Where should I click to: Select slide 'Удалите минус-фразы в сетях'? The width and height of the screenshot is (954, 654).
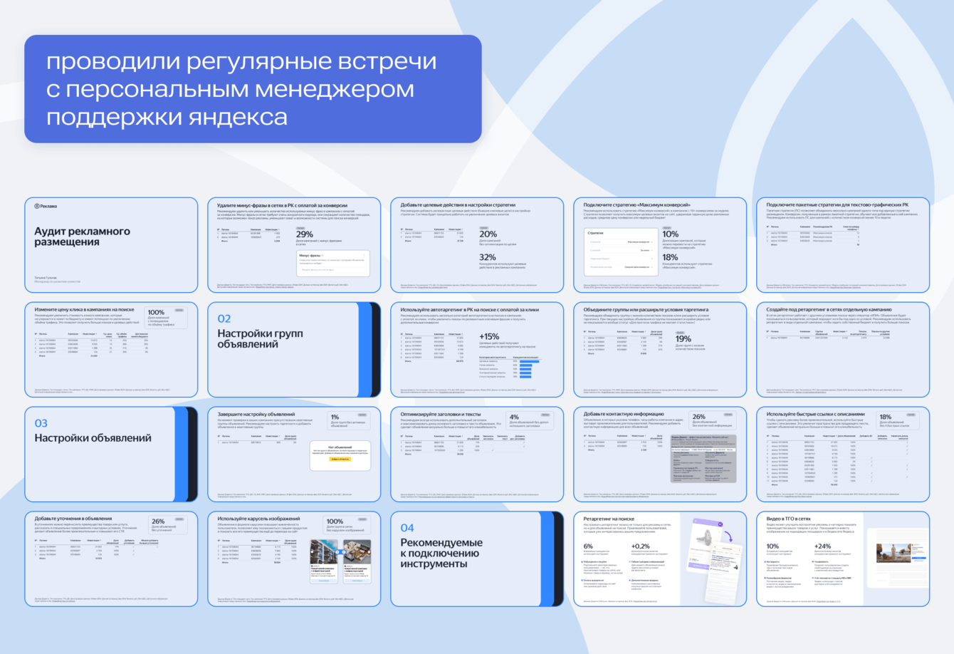[294, 245]
